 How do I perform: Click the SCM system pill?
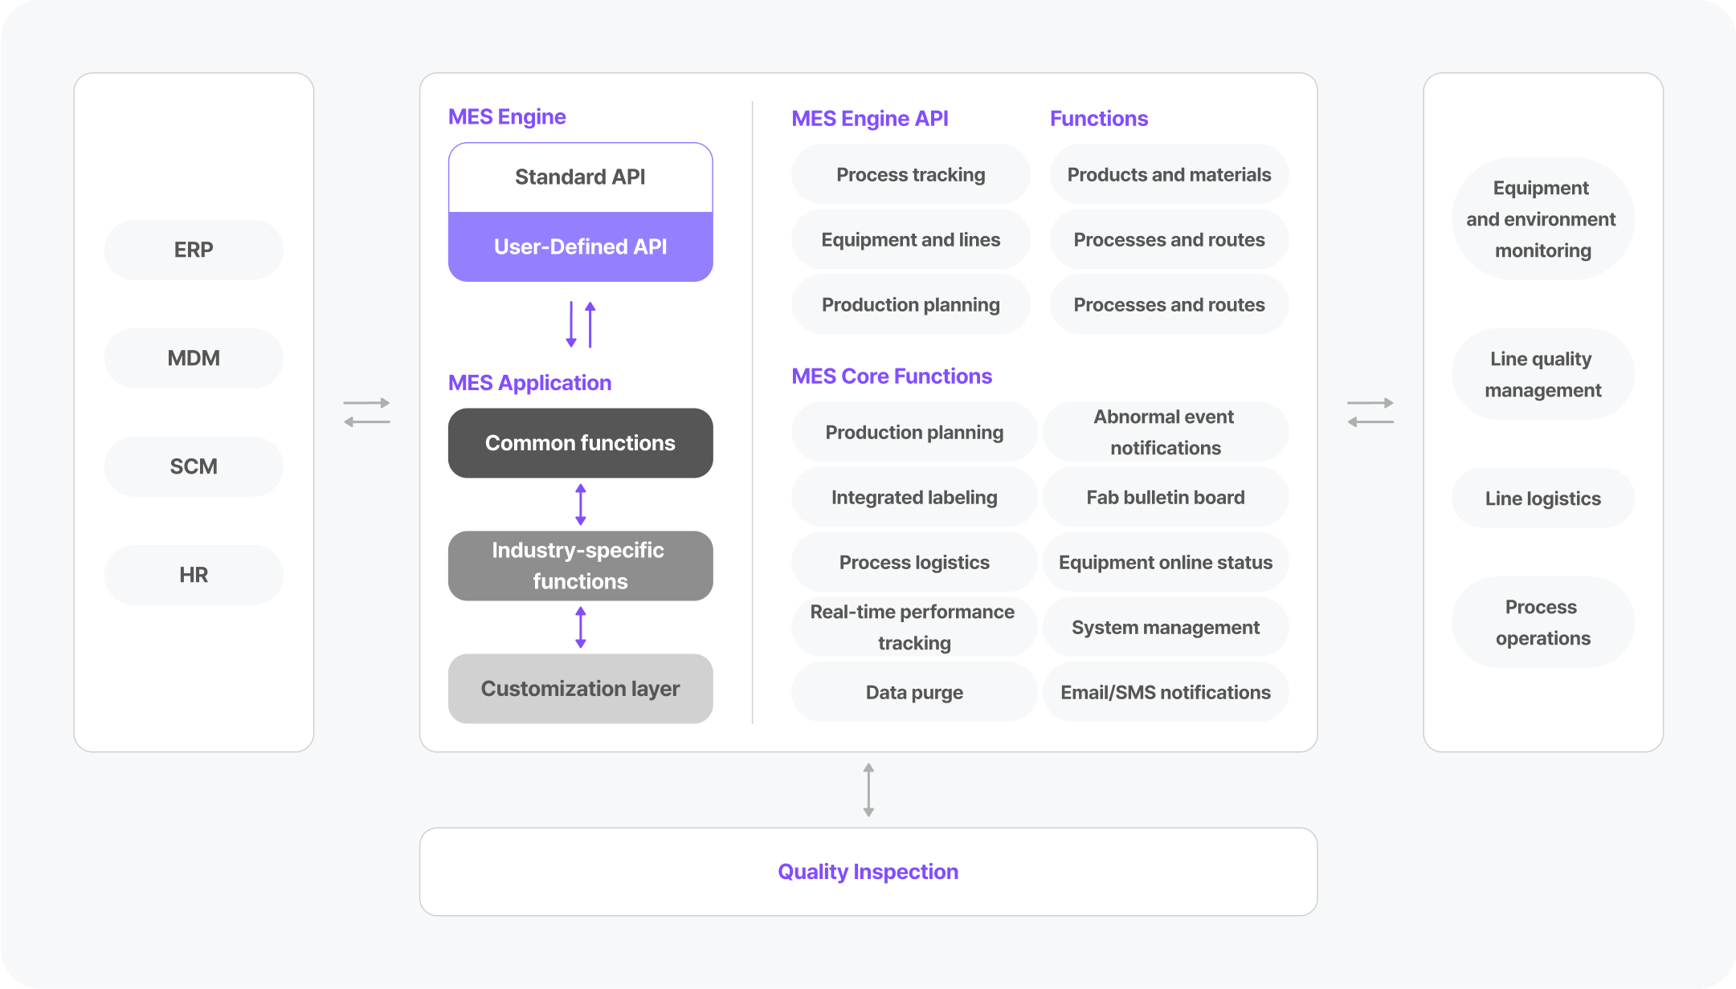194,466
